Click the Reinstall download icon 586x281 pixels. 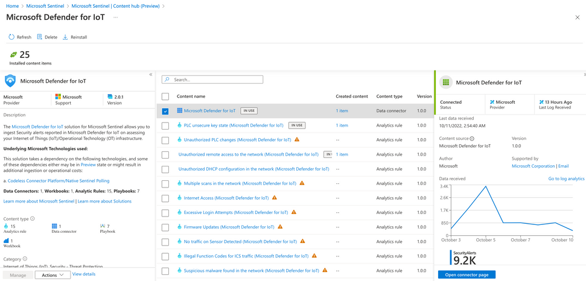coord(65,37)
